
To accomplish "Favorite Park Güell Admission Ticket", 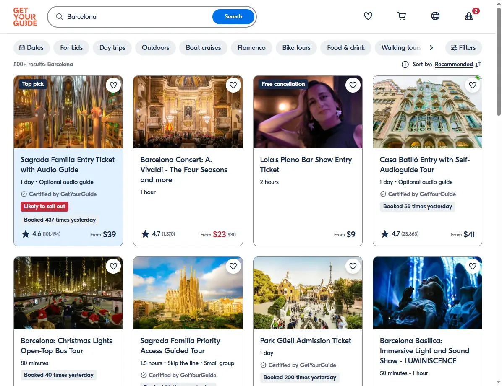I will click(353, 266).
